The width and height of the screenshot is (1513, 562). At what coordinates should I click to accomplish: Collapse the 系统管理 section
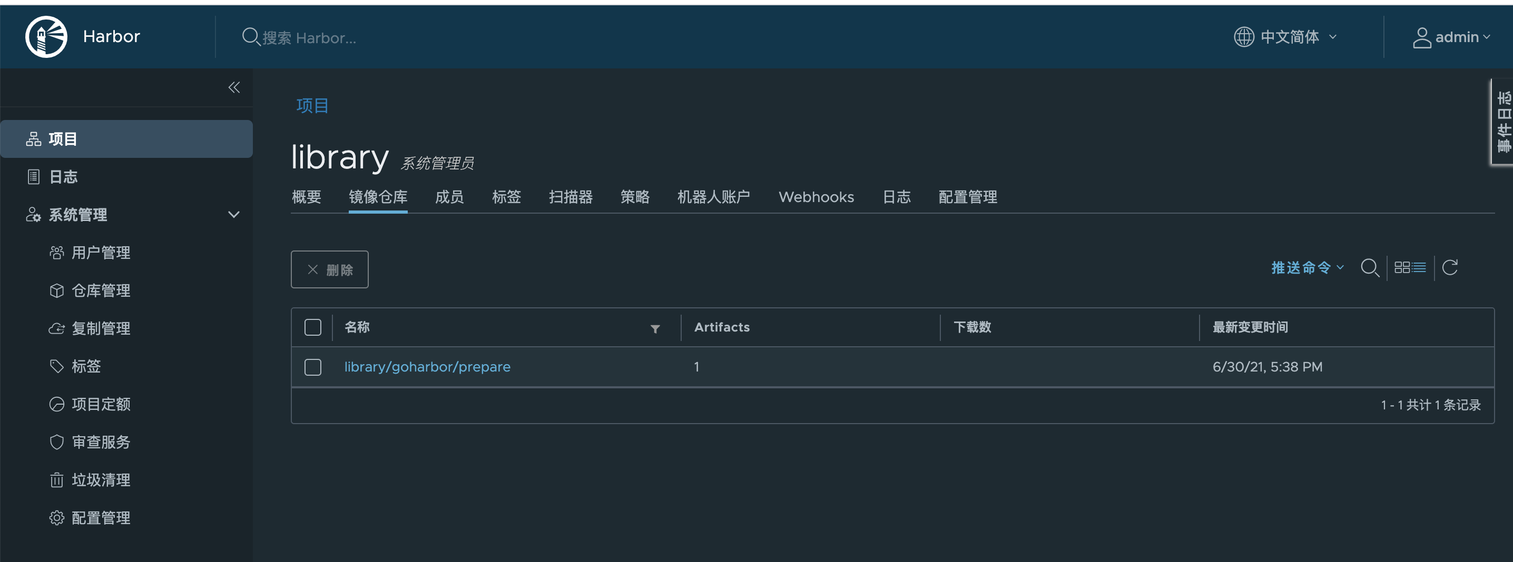(233, 215)
